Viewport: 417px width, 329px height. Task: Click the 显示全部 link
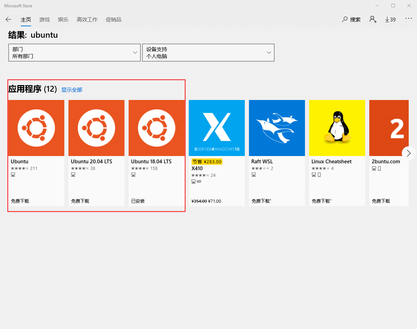click(72, 90)
